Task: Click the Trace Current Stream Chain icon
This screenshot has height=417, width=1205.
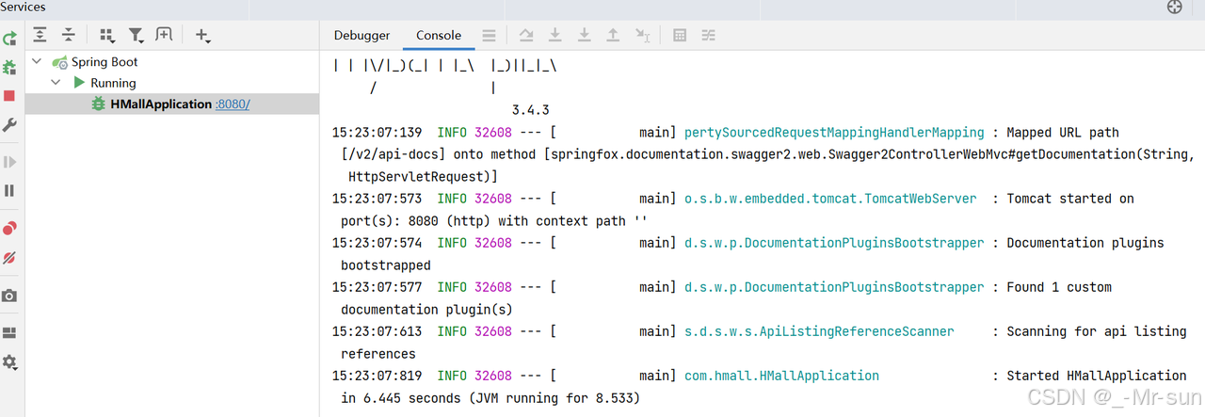Action: pos(709,35)
